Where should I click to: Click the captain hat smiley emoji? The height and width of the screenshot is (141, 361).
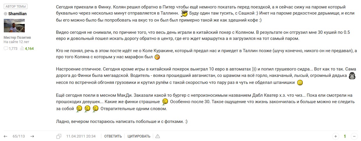click(184, 13)
